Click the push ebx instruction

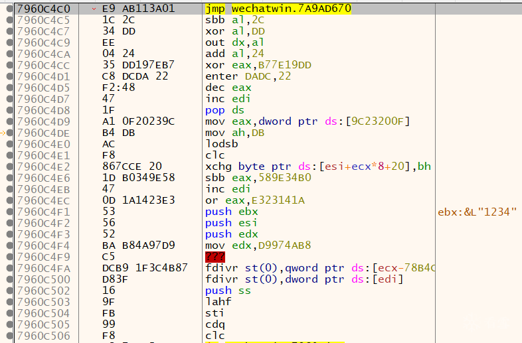point(231,212)
